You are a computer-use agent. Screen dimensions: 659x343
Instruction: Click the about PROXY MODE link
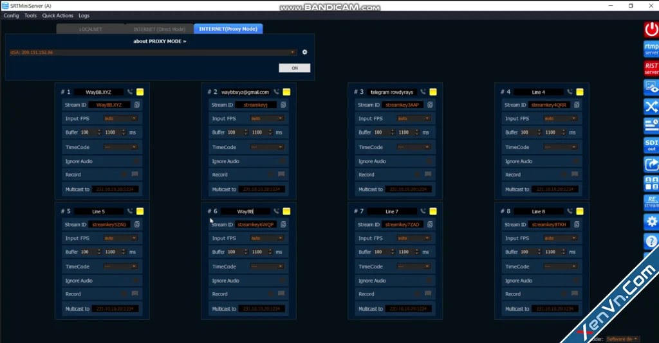(160, 41)
